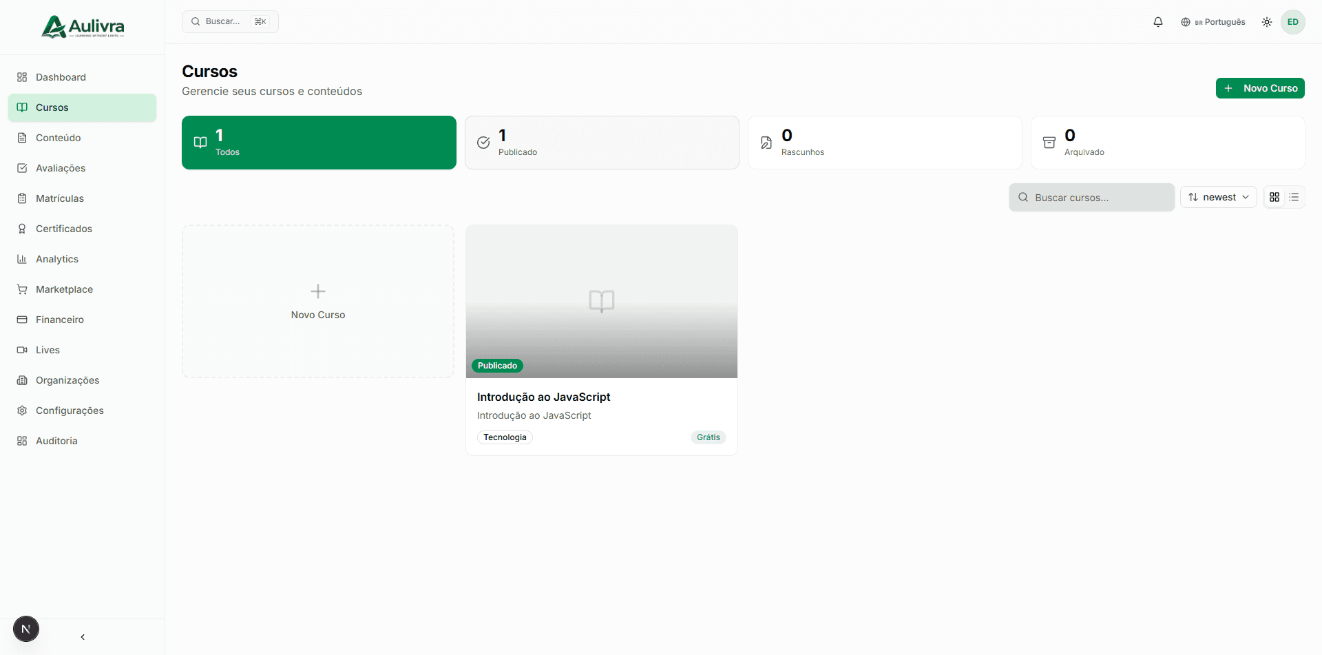Select the Arquivado filter tab
This screenshot has width=1322, height=655.
[x=1168, y=143]
